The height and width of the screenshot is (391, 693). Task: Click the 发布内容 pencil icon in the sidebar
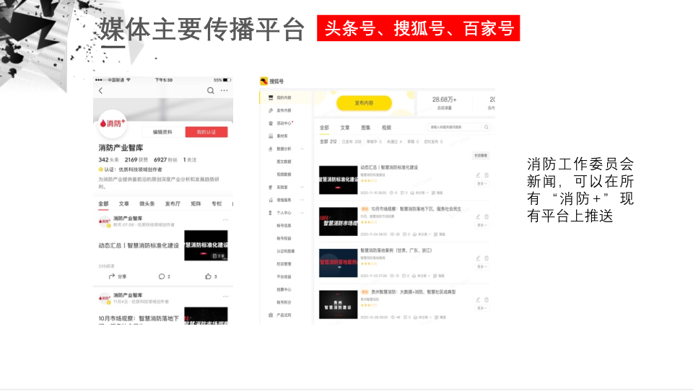(271, 110)
